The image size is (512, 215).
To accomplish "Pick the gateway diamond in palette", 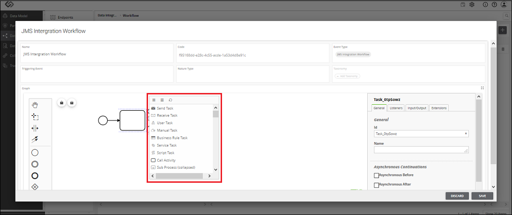I will point(35,186).
